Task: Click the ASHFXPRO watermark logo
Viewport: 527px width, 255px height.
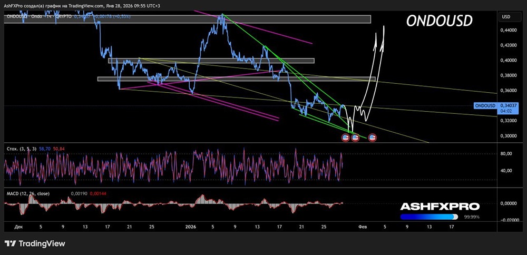Action: point(440,207)
